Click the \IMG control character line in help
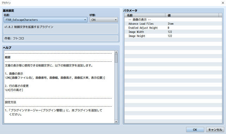The width and height of the screenshot is (226, 134). pyautogui.click(x=55, y=78)
